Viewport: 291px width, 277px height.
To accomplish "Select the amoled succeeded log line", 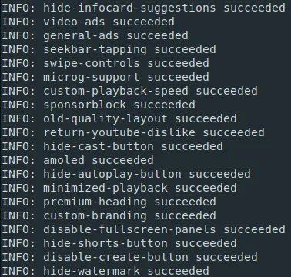I will point(78,160).
